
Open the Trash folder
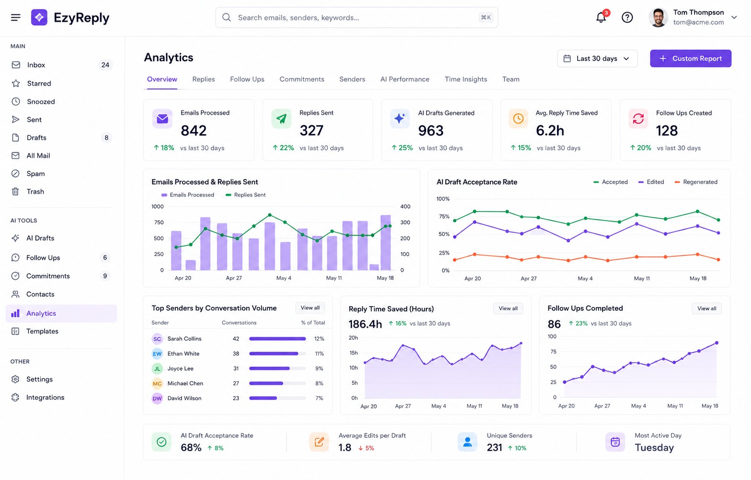tap(61, 191)
